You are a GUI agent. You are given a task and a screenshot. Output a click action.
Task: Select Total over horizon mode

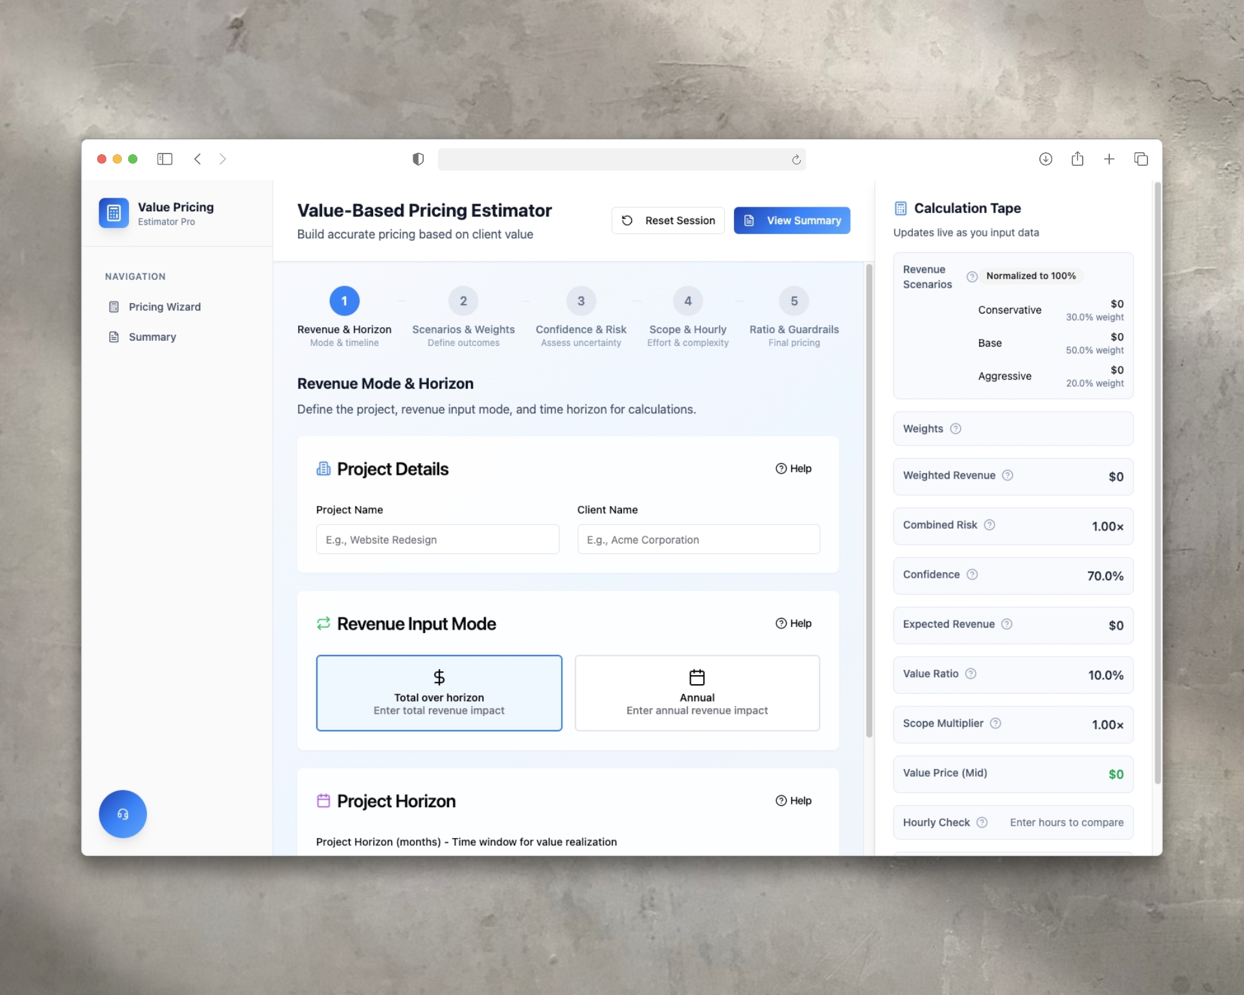[x=439, y=692]
